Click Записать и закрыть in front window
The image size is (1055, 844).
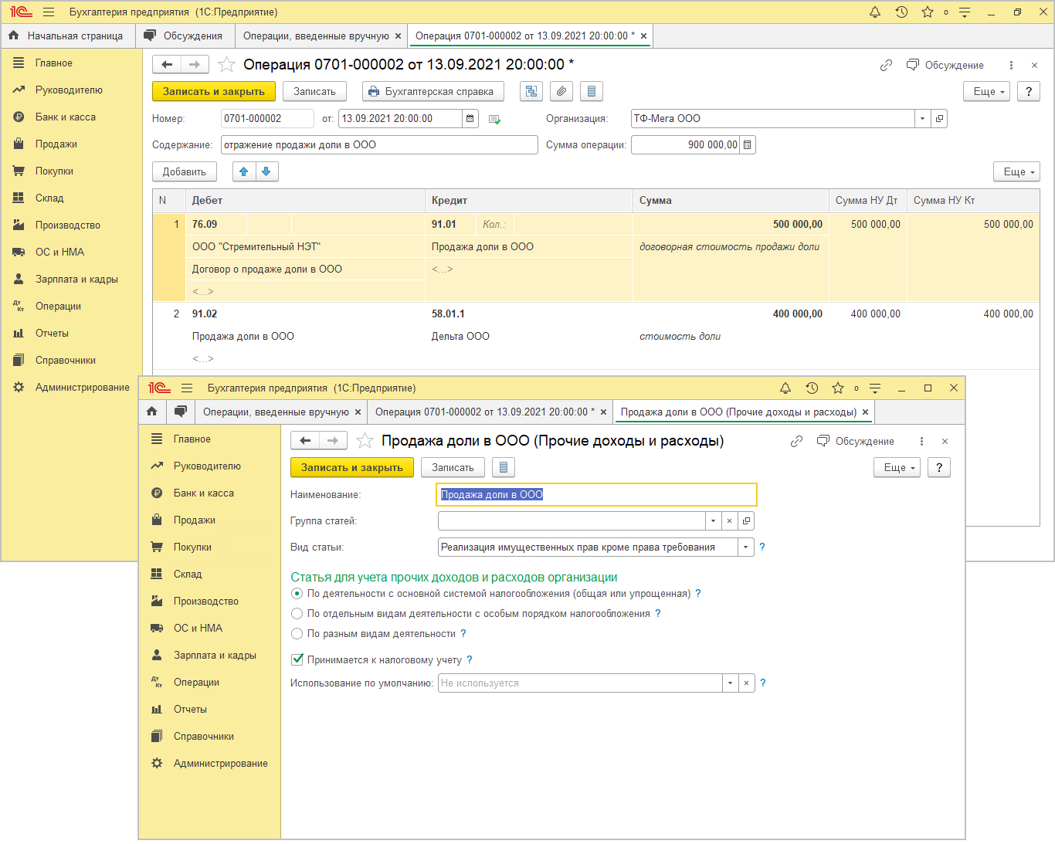tap(352, 467)
